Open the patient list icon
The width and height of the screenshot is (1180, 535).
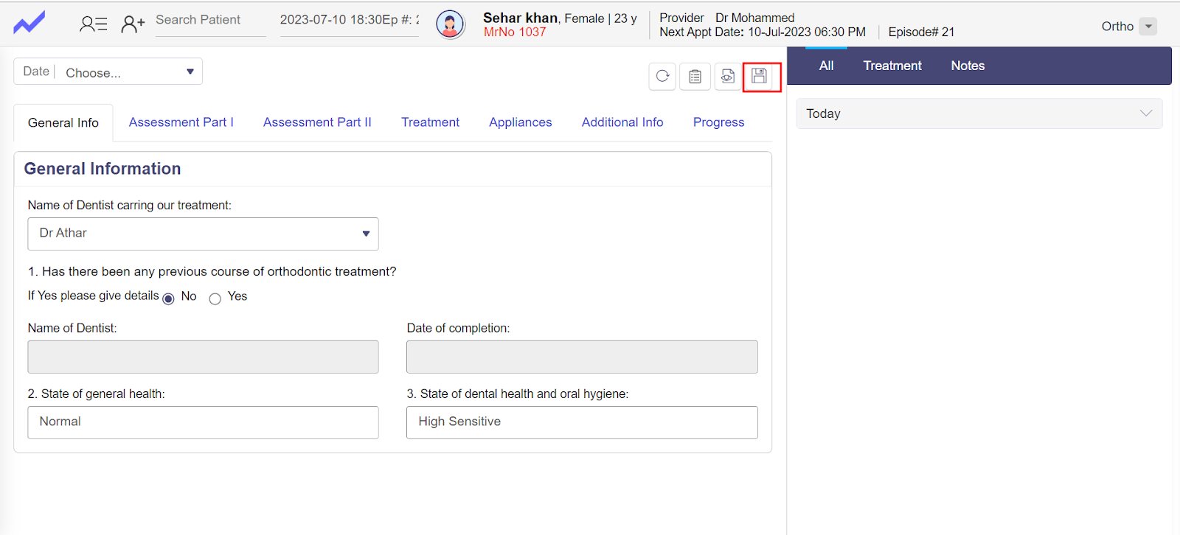[x=94, y=24]
